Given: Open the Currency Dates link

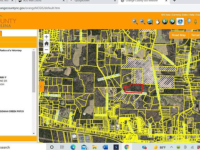Looking at the screenshot, I should [180, 15].
